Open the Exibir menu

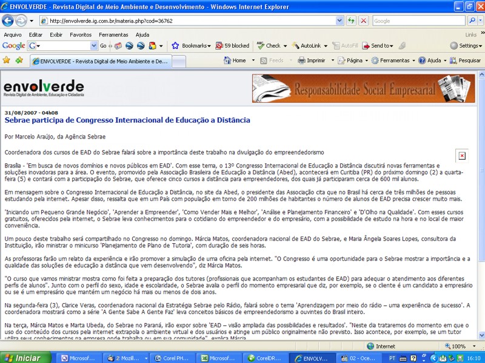pyautogui.click(x=56, y=34)
